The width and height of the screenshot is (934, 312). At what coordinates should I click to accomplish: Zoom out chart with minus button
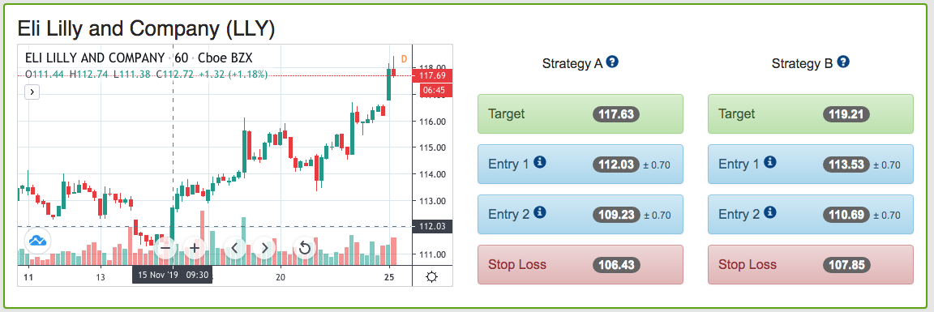[165, 248]
